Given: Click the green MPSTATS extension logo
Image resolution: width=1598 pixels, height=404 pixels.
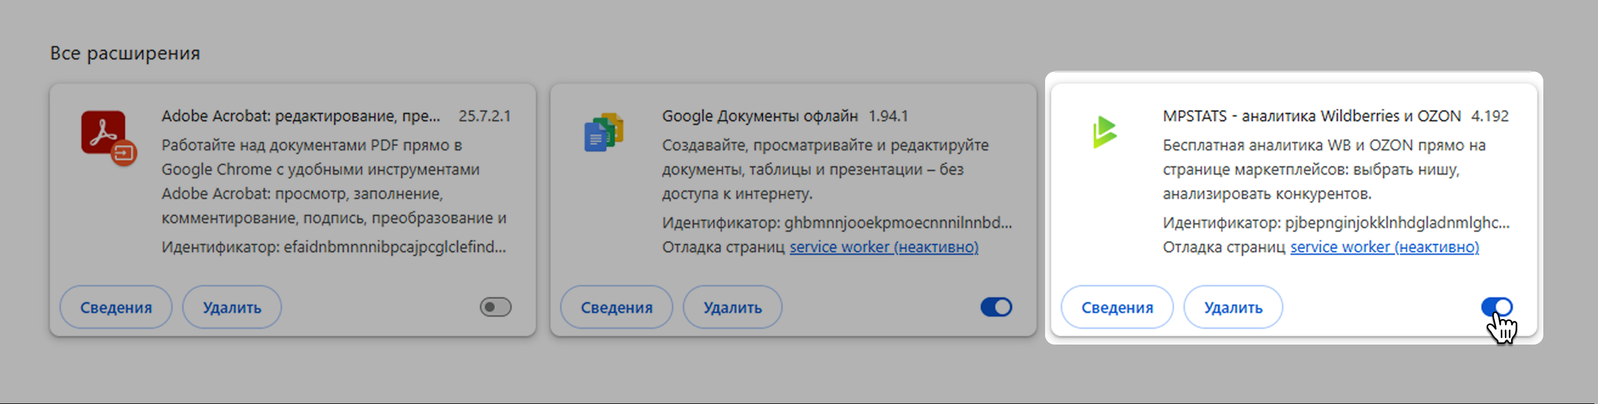Looking at the screenshot, I should tap(1104, 132).
